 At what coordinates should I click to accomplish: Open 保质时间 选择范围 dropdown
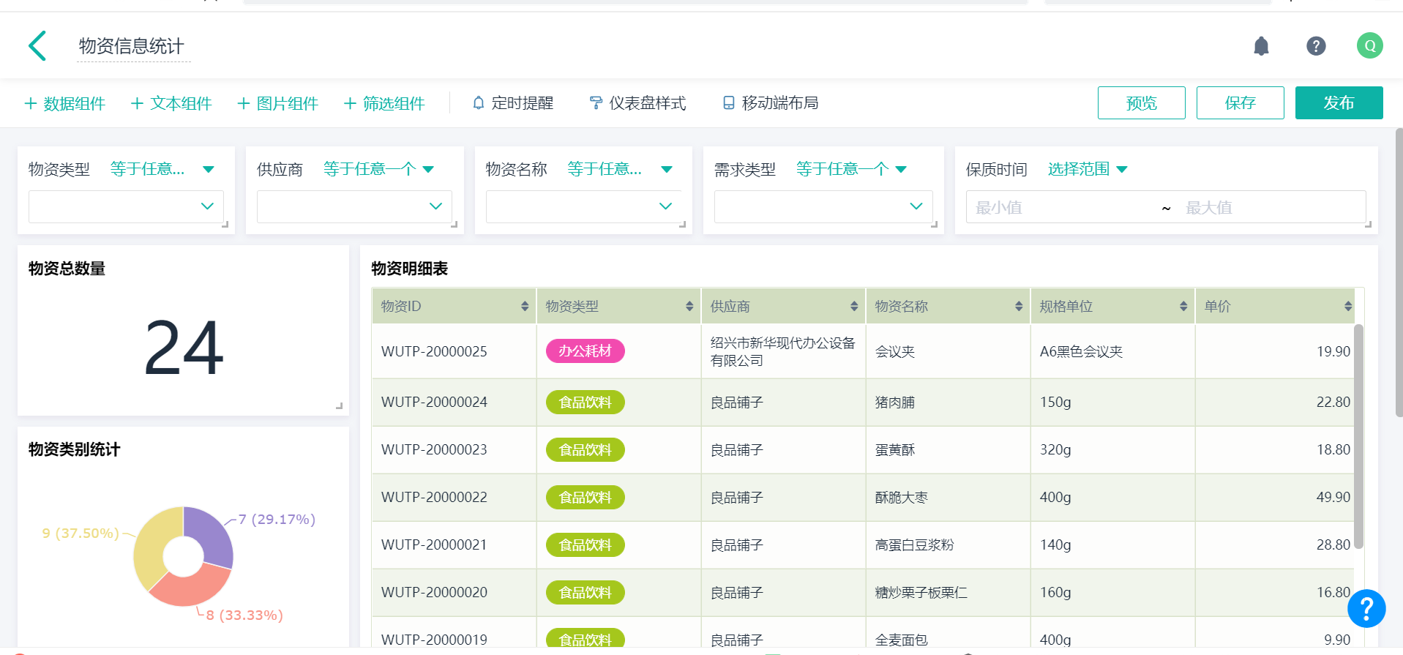tap(1087, 169)
